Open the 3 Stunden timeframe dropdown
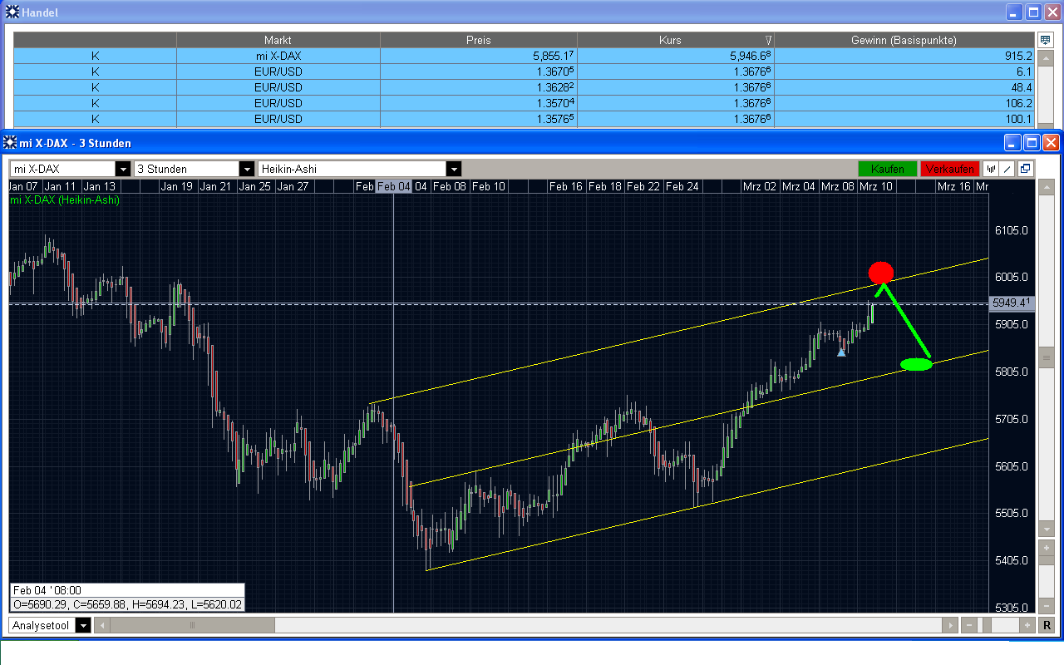 click(246, 169)
